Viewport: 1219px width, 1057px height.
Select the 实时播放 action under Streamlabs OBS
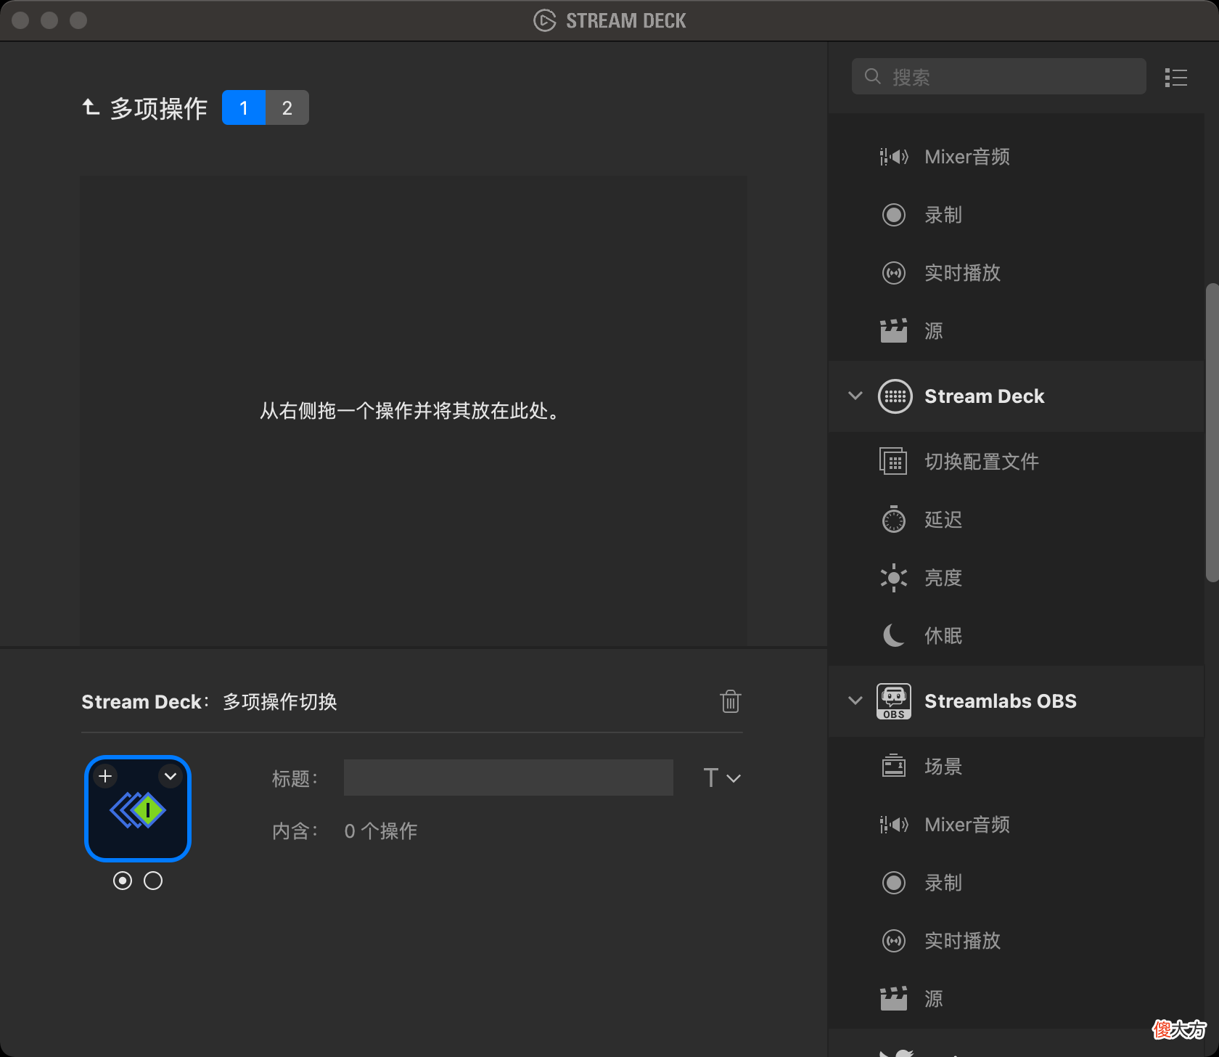point(1016,941)
